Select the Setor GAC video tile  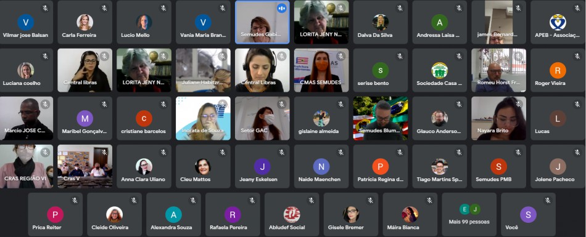262,118
